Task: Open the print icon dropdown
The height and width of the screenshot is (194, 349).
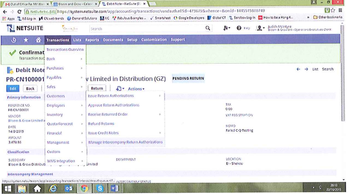Action: point(120,89)
